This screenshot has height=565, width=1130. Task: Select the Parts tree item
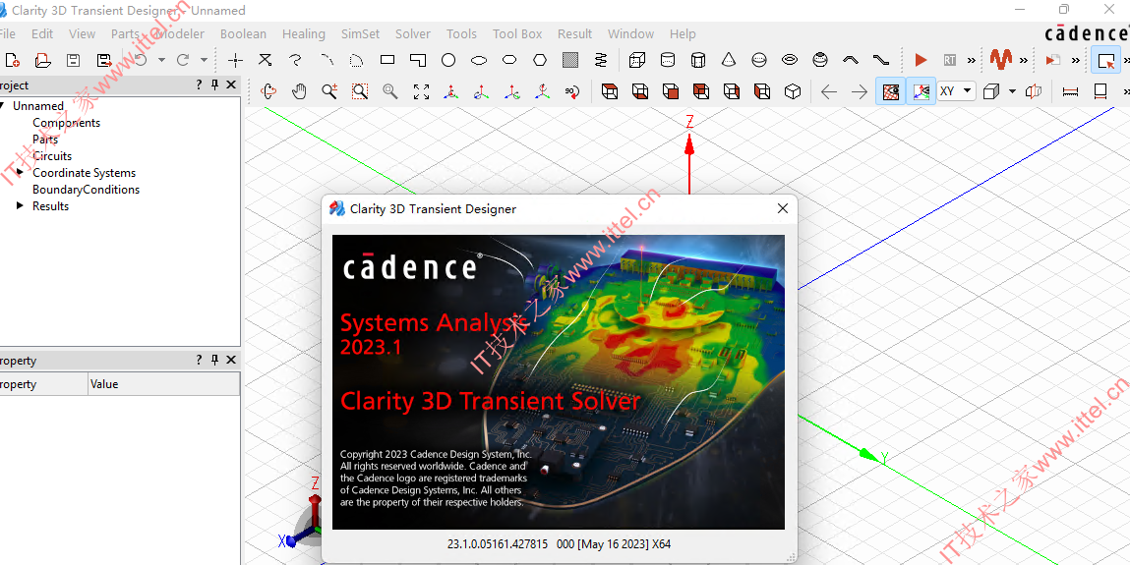click(45, 140)
